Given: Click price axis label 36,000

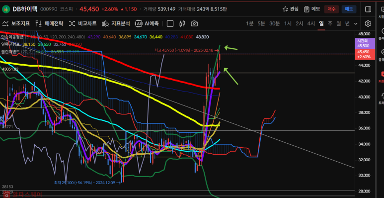Looking at the screenshot, I should (364, 128).
